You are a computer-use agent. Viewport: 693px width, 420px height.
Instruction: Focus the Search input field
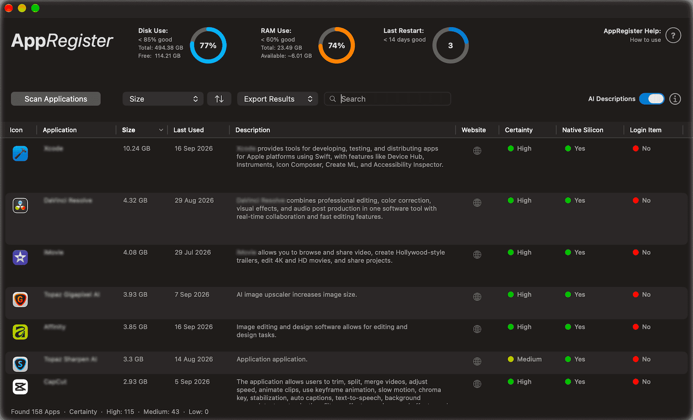point(388,99)
